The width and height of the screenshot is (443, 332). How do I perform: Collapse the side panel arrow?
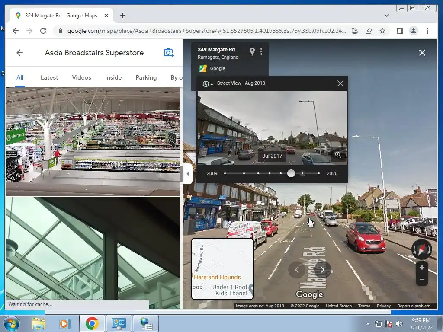point(188,174)
